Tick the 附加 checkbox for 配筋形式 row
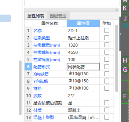Viewport: 129px width, 122px height. pyautogui.click(x=107, y=67)
